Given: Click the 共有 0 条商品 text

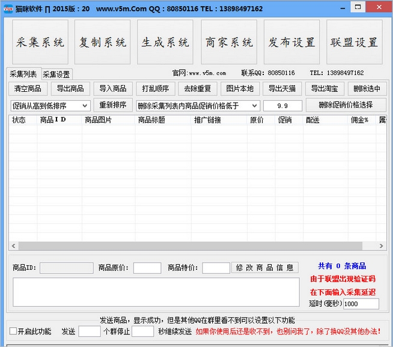Looking at the screenshot, I should pyautogui.click(x=342, y=266).
